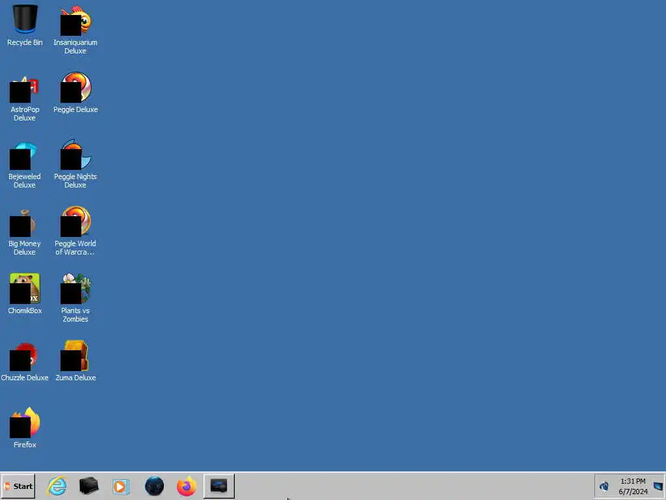This screenshot has height=500, width=666.
Task: Select the ChomikBox desktop icon
Action: point(25,294)
